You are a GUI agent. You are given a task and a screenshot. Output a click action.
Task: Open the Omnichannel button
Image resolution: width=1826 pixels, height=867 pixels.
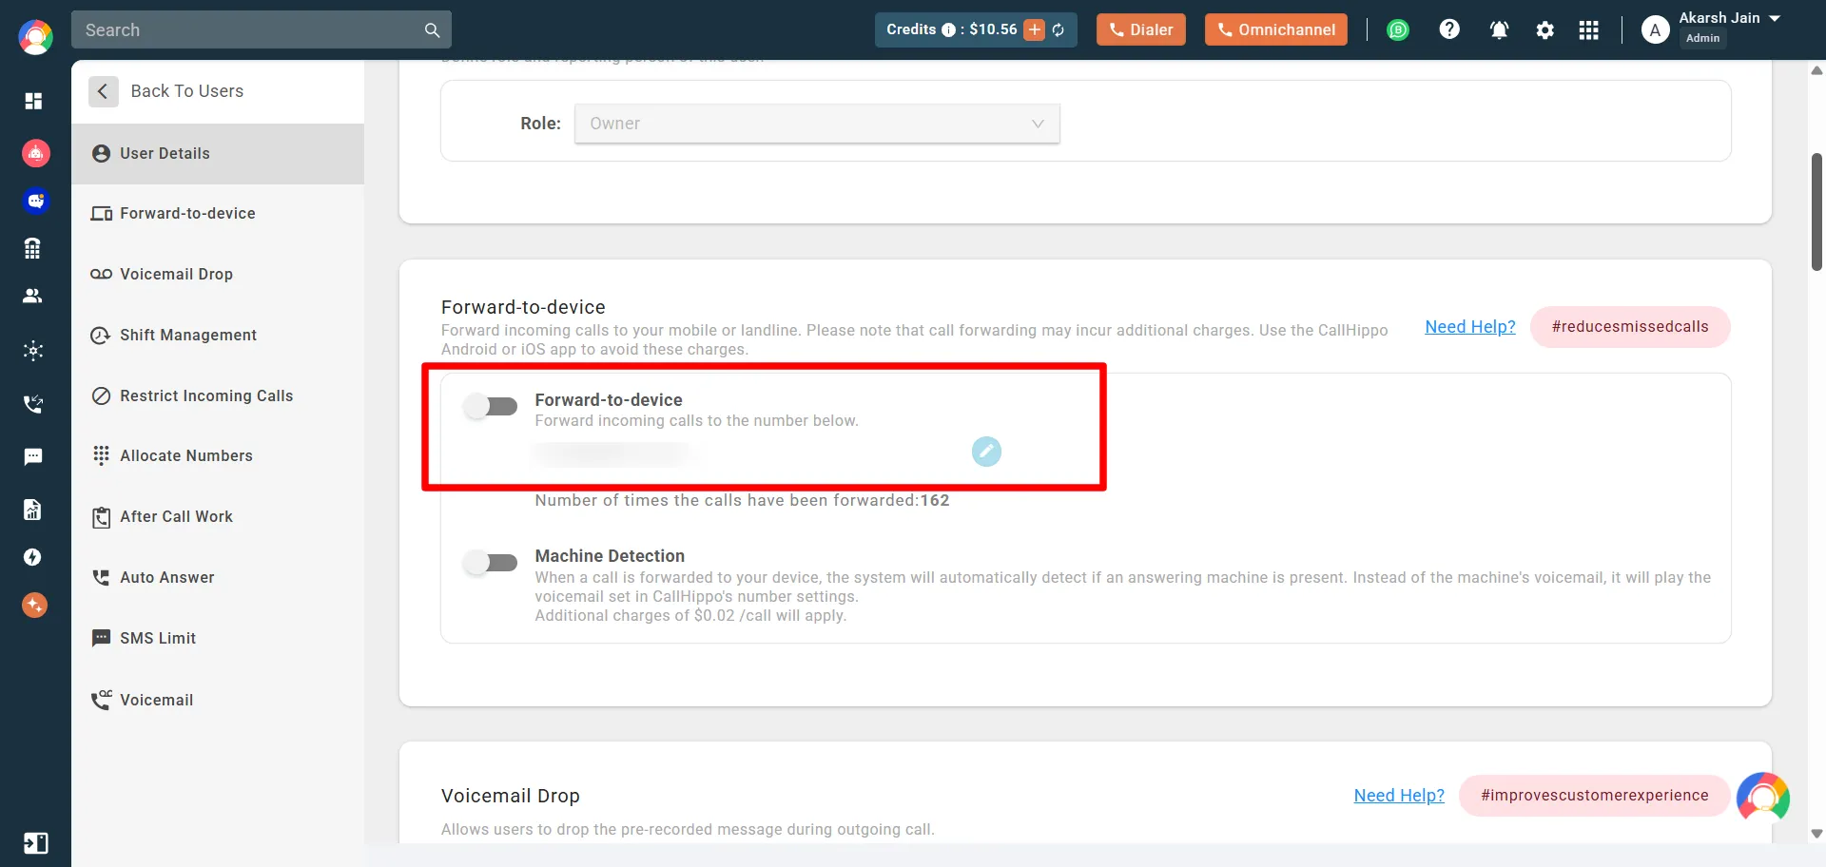[x=1275, y=29]
